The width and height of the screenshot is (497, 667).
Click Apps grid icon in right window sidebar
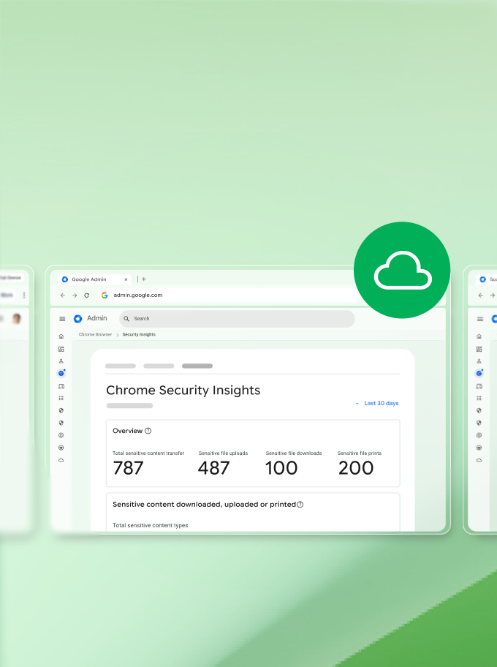point(479,398)
